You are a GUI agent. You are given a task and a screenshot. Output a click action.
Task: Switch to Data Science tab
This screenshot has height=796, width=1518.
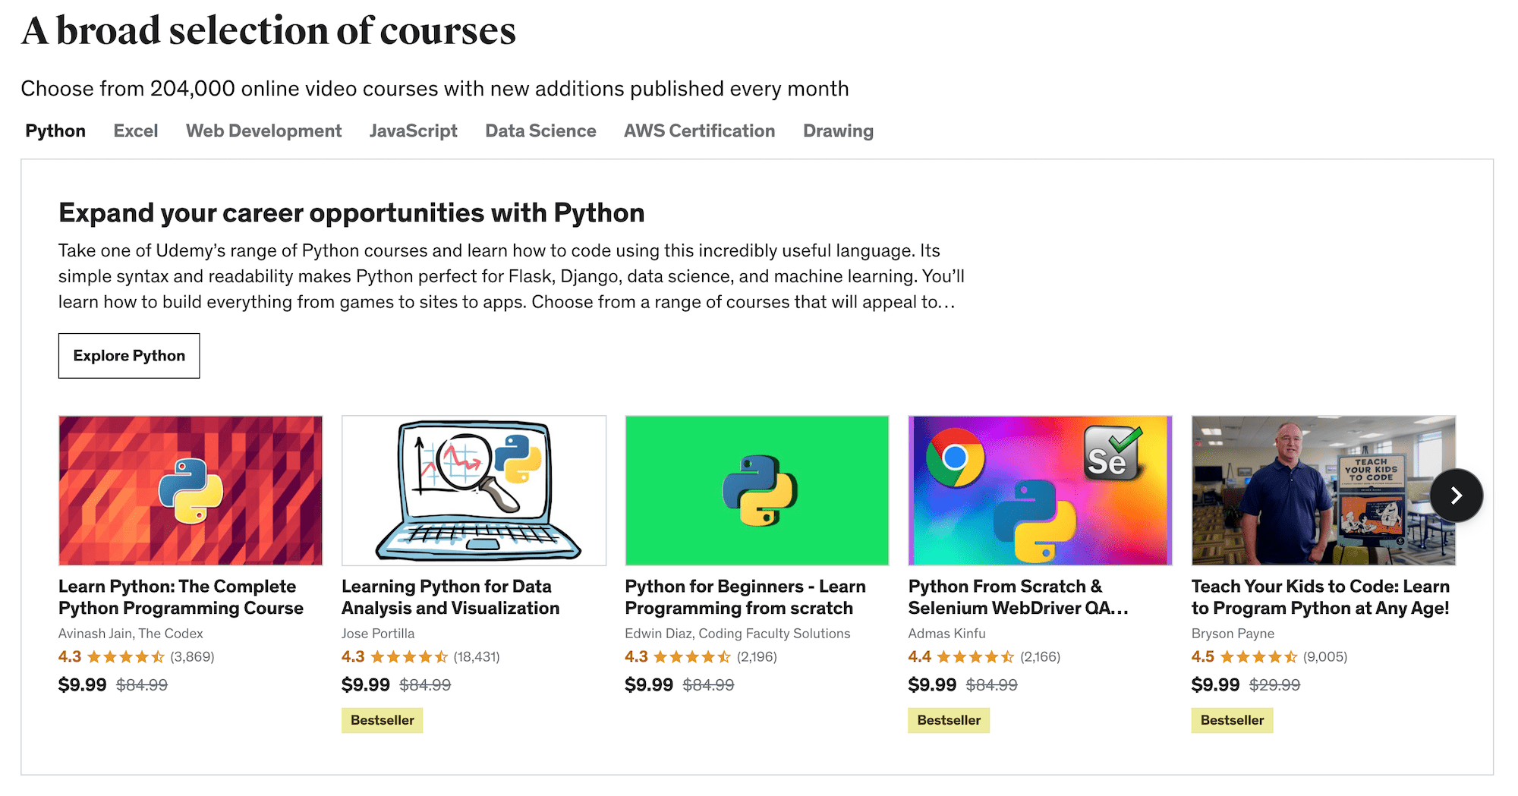540,131
